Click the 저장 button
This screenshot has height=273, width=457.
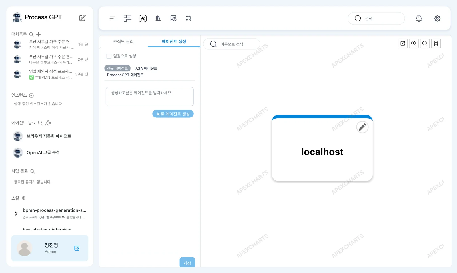(187, 262)
